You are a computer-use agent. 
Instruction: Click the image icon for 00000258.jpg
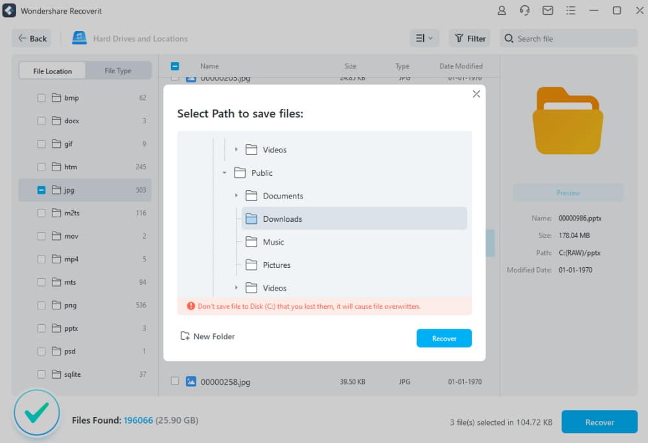(x=191, y=381)
